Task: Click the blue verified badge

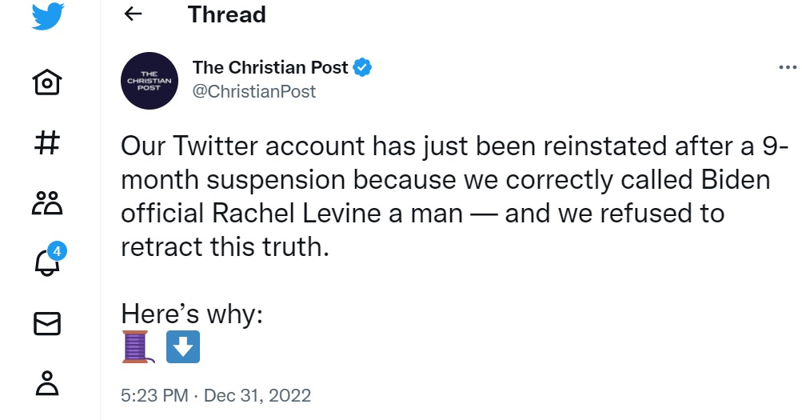Action: point(363,67)
